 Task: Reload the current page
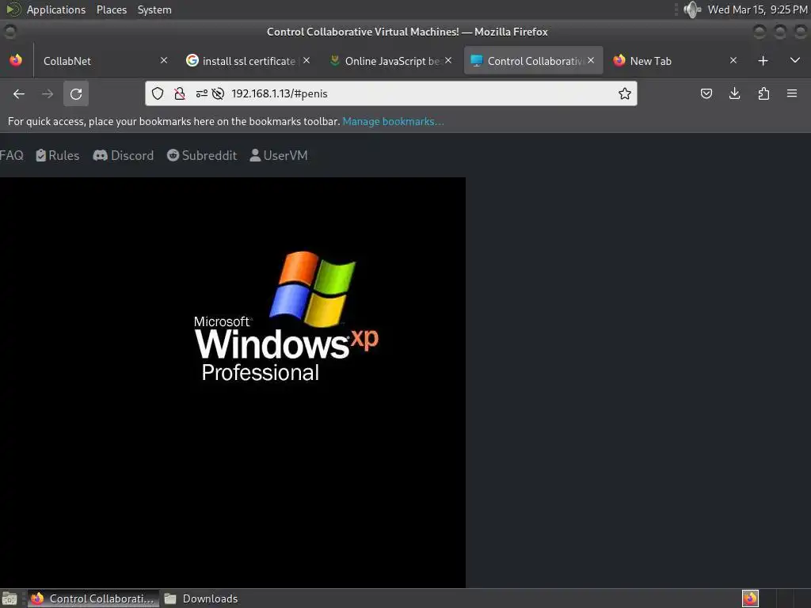pos(76,93)
